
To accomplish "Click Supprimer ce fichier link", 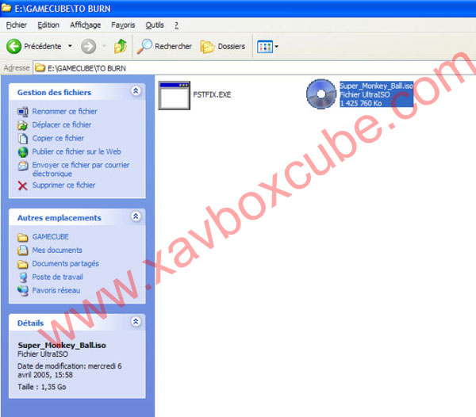I will pyautogui.click(x=63, y=185).
